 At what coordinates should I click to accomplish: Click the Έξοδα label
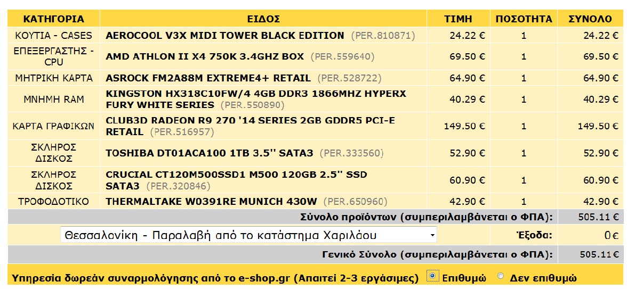click(534, 235)
